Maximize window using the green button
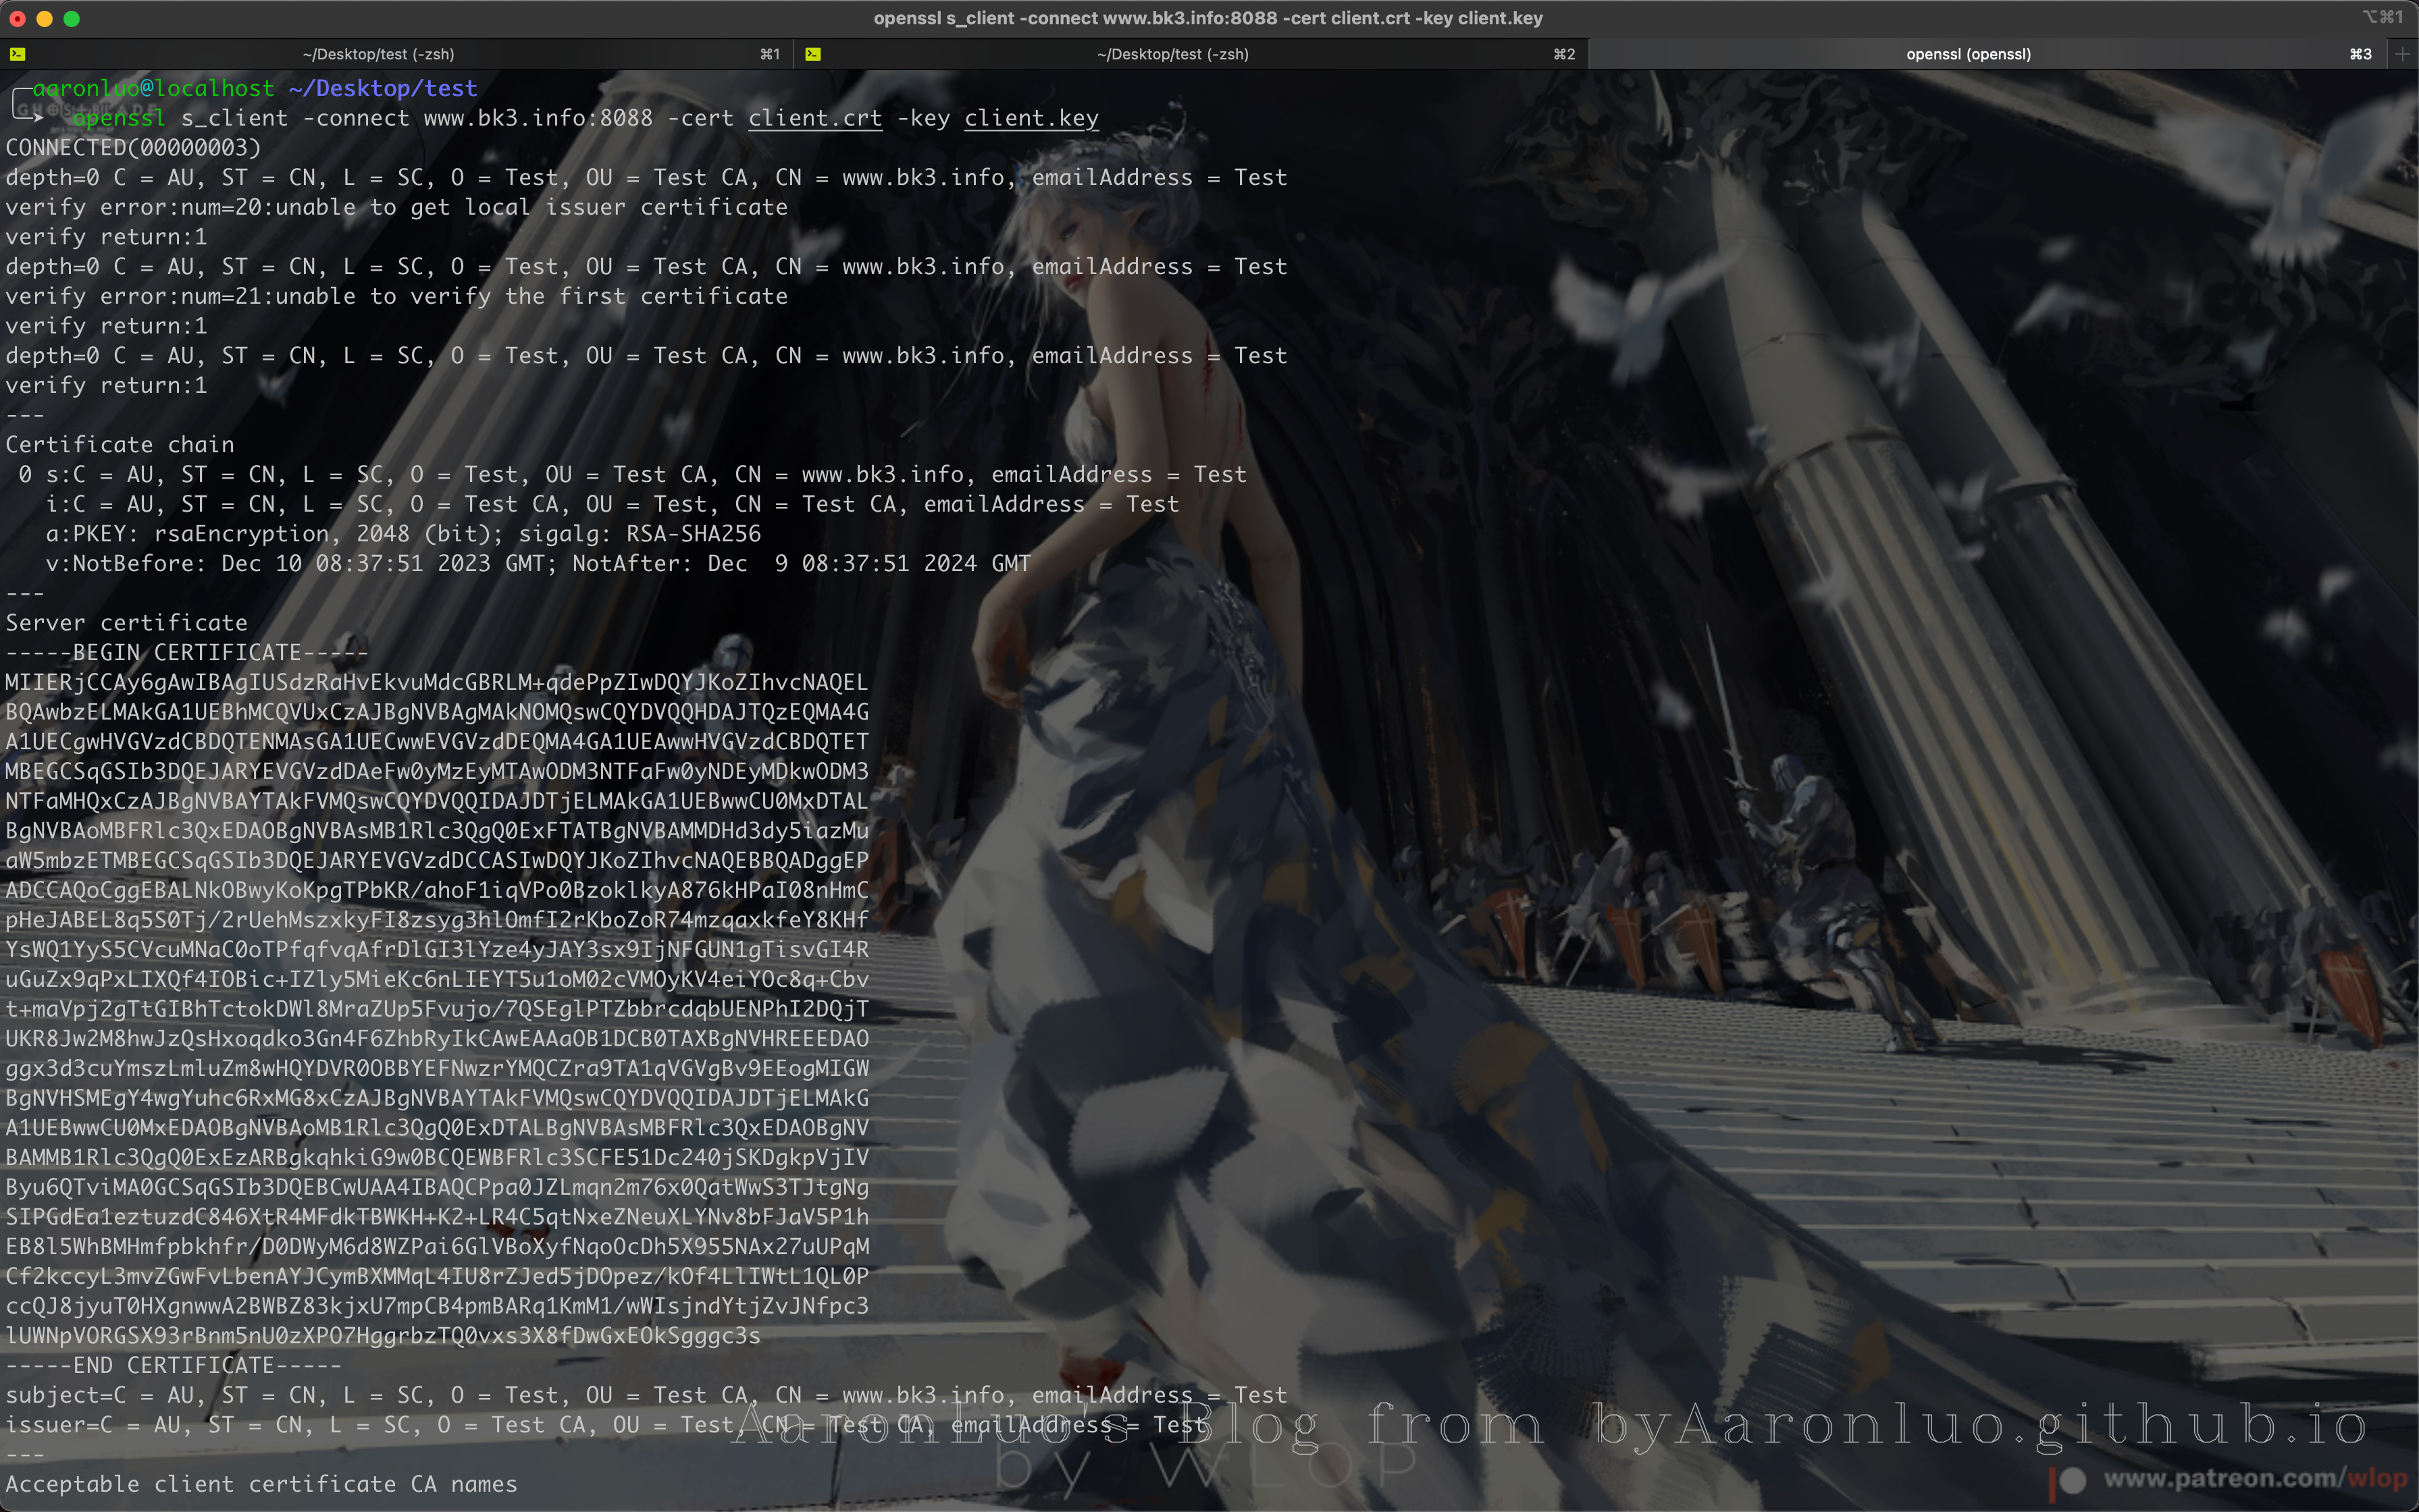Viewport: 2419px width, 1512px height. tap(71, 18)
